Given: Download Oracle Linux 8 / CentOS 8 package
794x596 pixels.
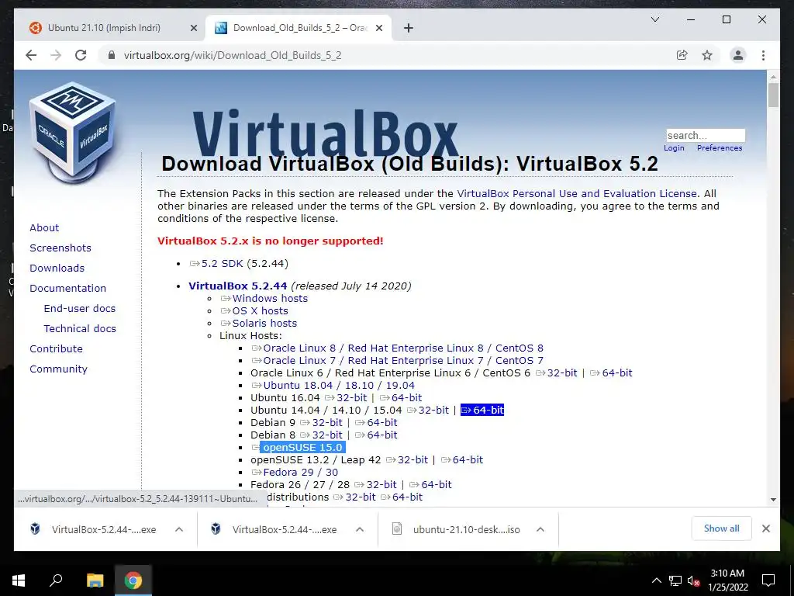Looking at the screenshot, I should pyautogui.click(x=398, y=348).
